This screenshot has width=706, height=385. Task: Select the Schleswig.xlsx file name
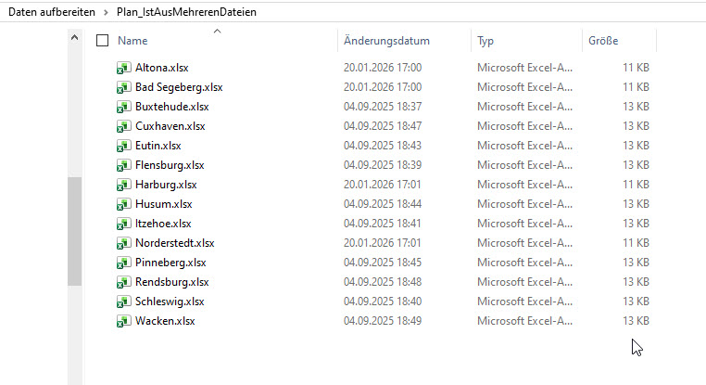(x=170, y=302)
